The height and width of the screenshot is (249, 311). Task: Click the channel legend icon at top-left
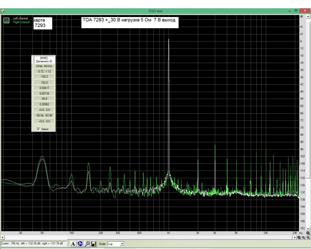[7, 20]
